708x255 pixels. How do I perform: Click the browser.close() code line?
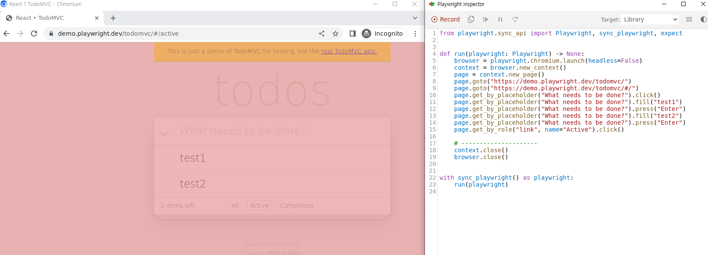[481, 157]
